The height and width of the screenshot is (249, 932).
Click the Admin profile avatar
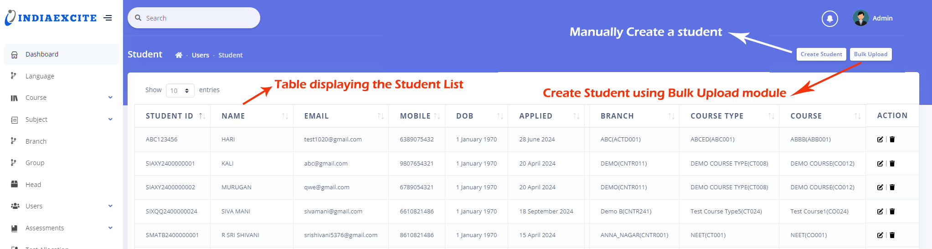pos(860,18)
